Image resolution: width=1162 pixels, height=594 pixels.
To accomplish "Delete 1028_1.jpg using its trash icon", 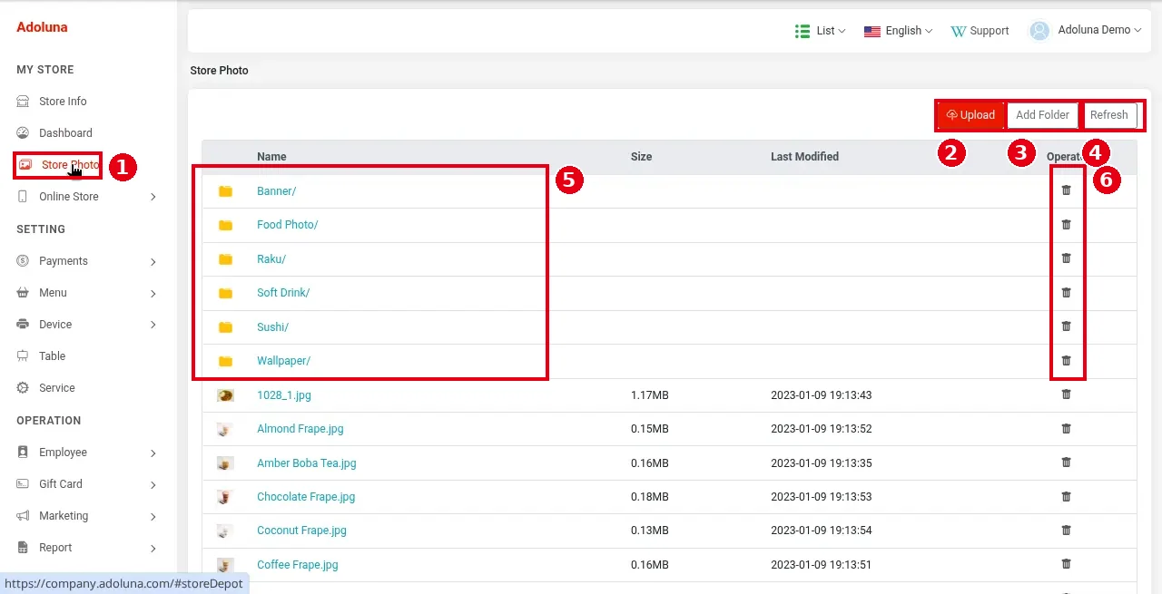I will point(1067,394).
